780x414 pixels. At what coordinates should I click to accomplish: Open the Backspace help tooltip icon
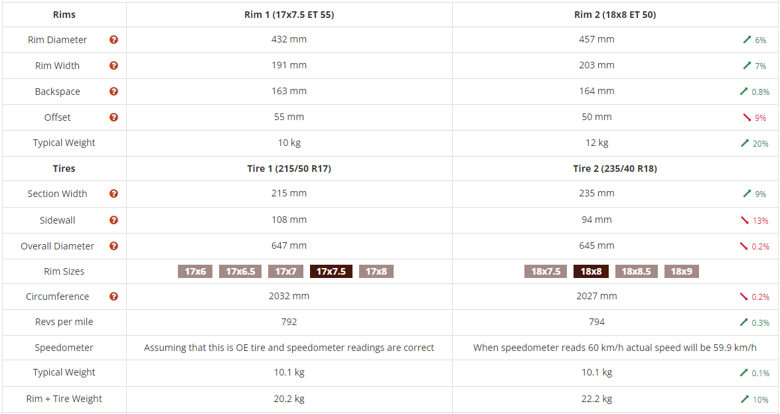(114, 92)
